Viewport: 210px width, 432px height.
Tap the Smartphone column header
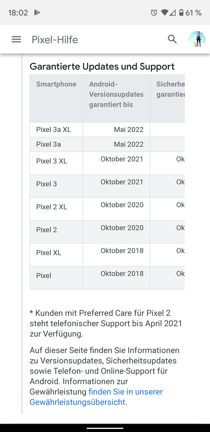(x=56, y=98)
